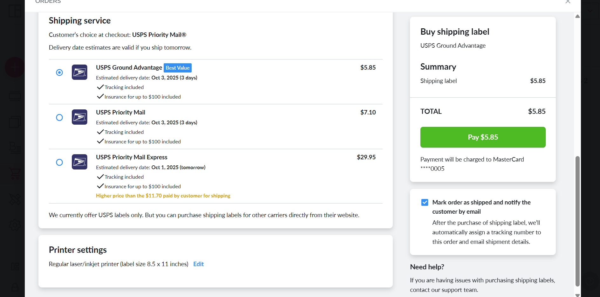Open the settings gear icon in sidebar
The image size is (600, 297).
click(15, 225)
